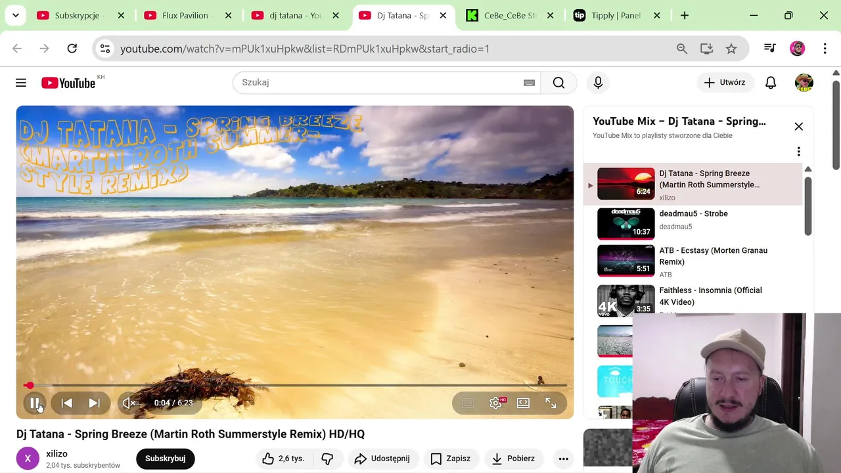This screenshot has height=473, width=841.
Task: Open YouTube notifications bell
Action: (771, 83)
